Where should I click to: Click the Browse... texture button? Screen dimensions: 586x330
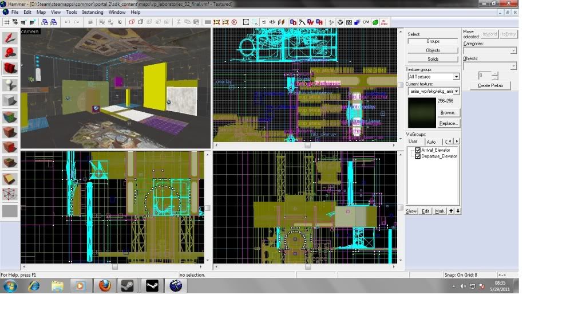(x=449, y=113)
